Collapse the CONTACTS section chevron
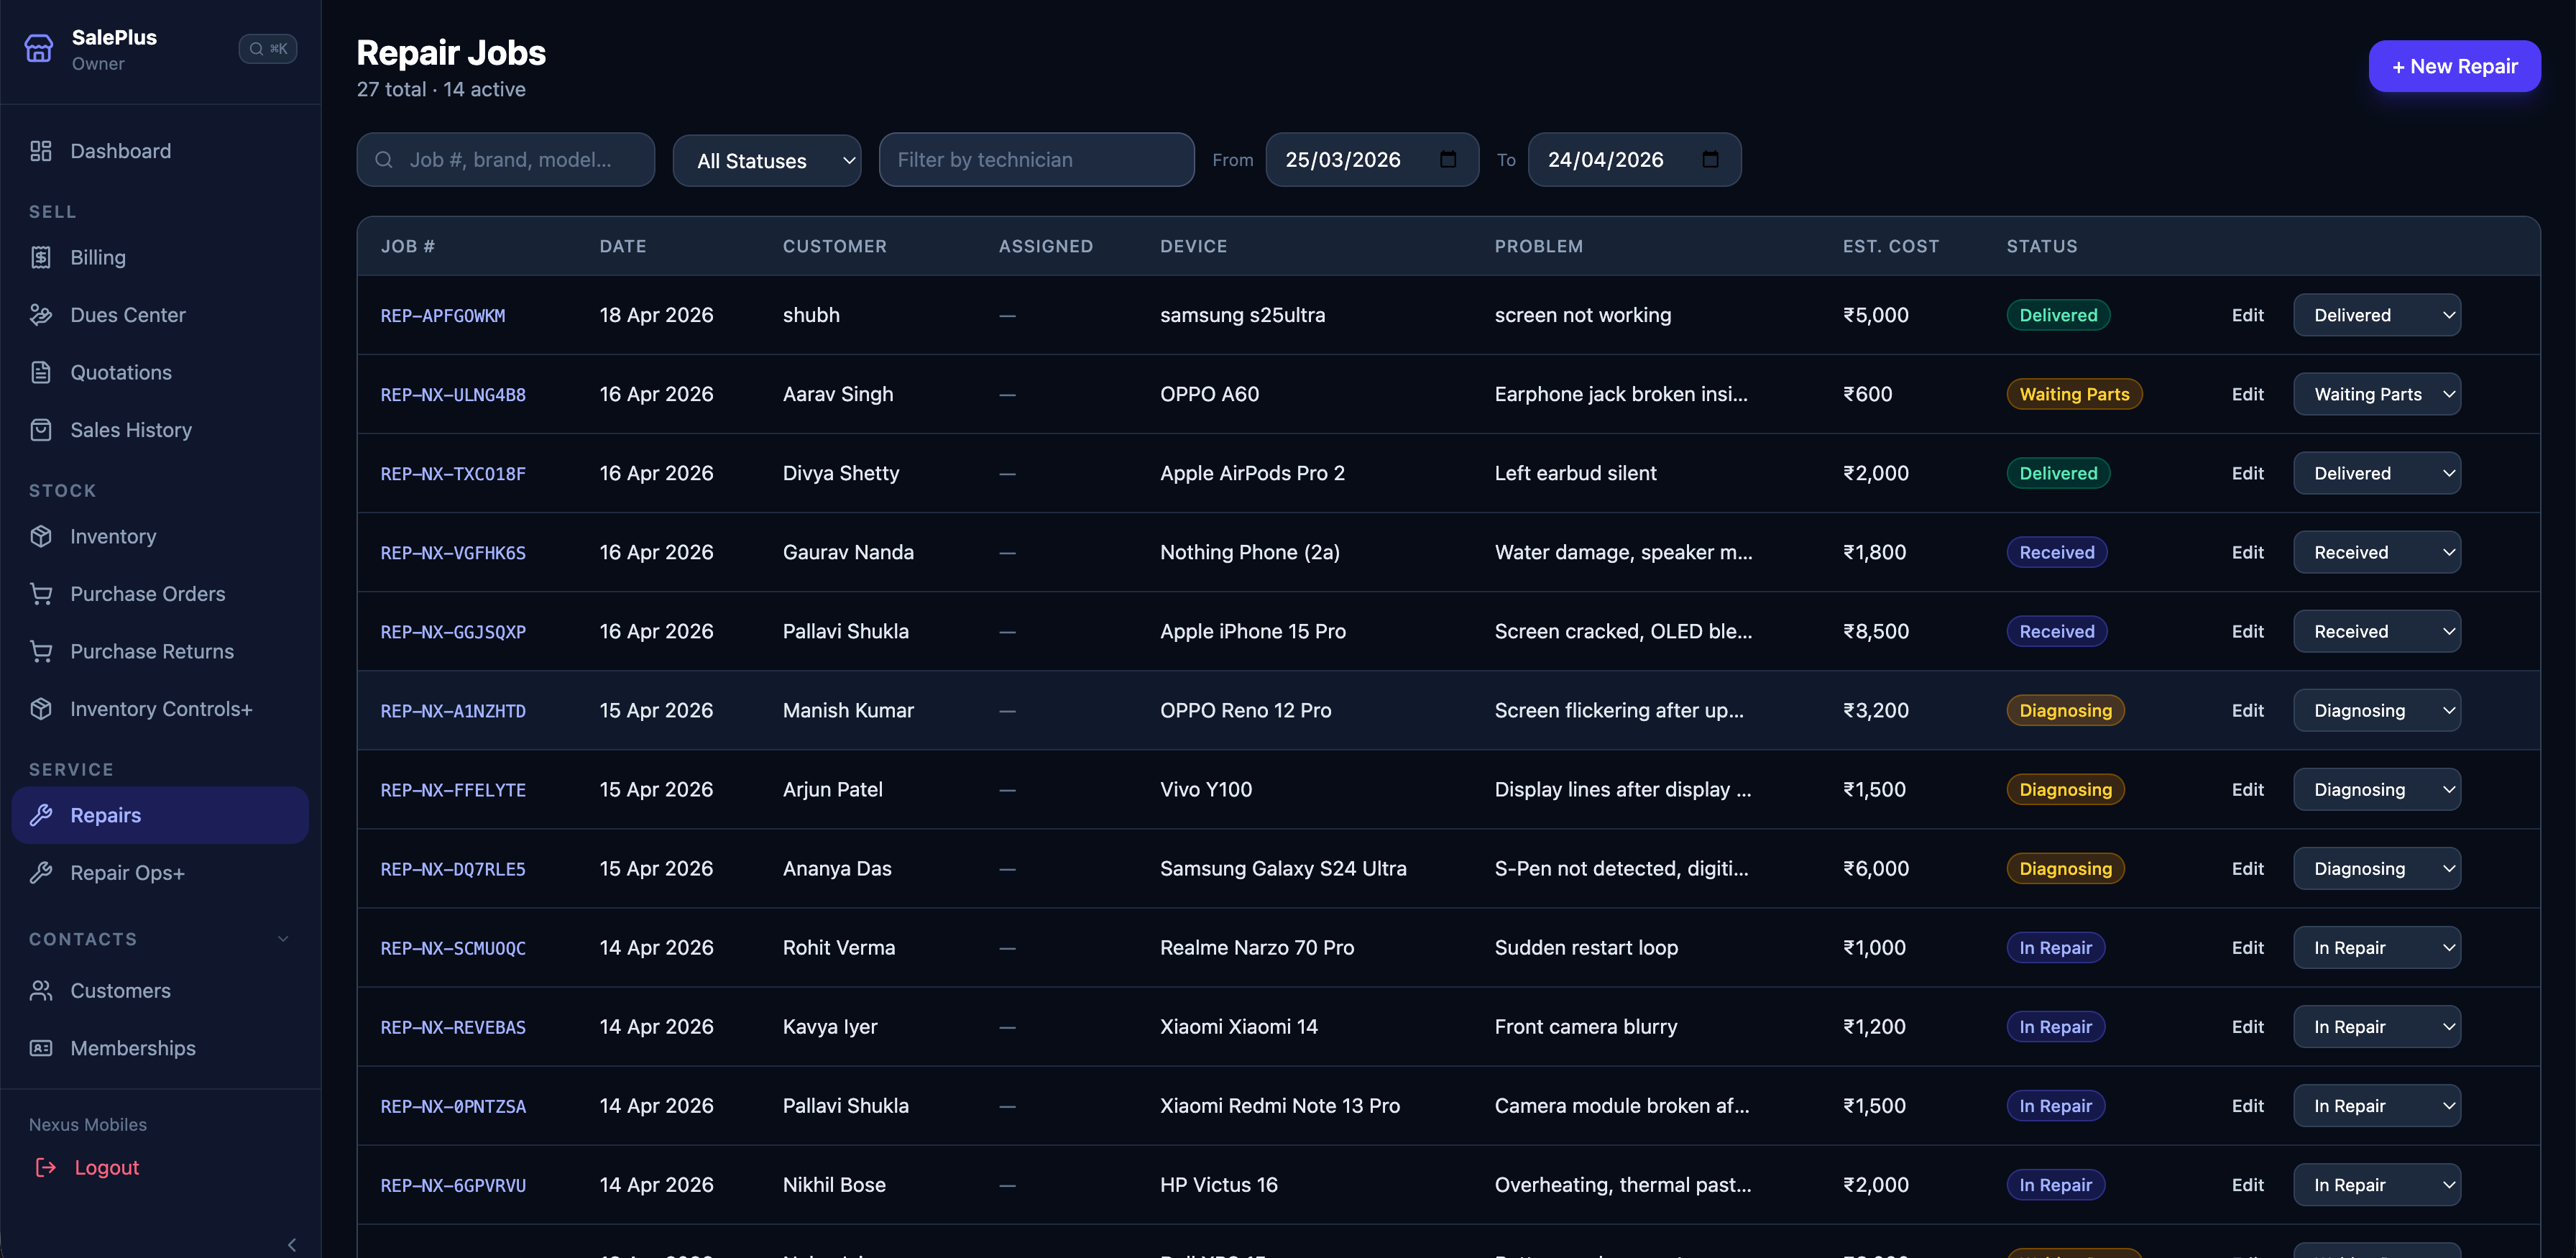This screenshot has width=2576, height=1258. point(283,938)
